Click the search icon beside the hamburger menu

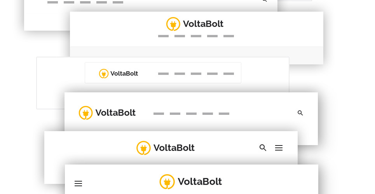263,148
